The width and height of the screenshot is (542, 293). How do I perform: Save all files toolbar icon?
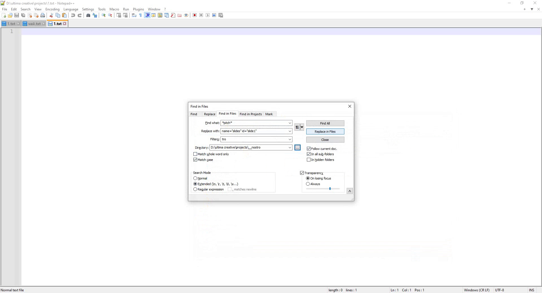point(23,15)
